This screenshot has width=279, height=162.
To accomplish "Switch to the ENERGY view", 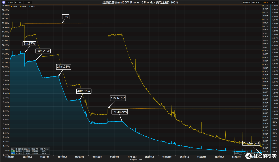I will pos(256,2).
